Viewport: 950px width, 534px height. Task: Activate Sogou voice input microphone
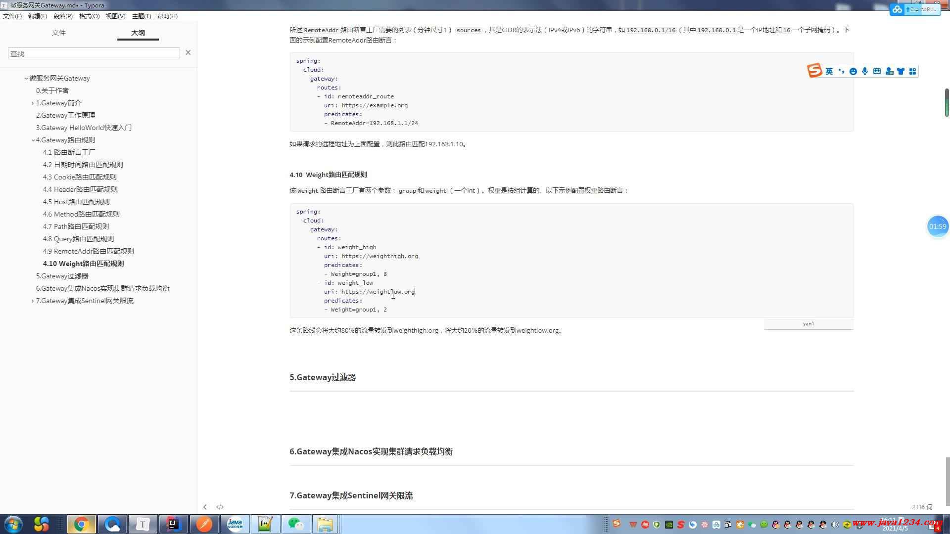[x=865, y=71]
